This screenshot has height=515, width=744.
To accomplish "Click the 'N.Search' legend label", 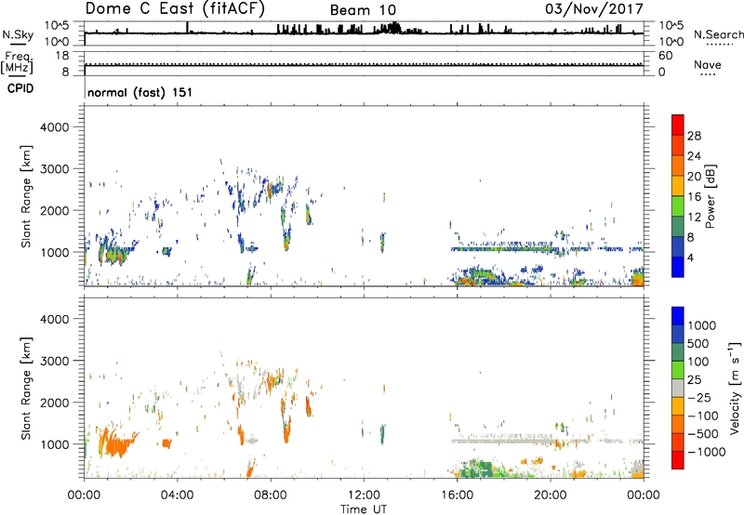I will (719, 34).
